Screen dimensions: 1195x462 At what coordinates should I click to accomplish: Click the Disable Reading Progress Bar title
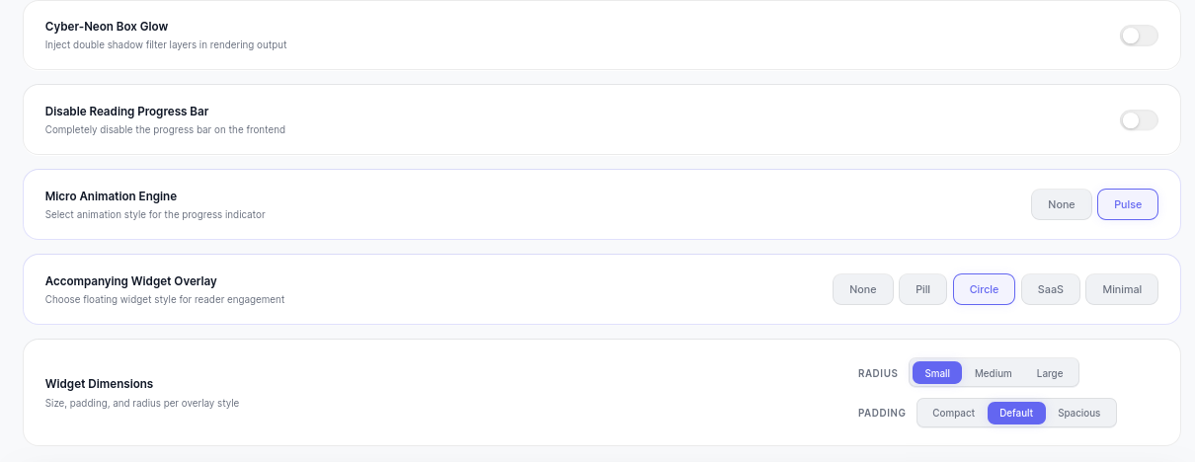tap(126, 112)
